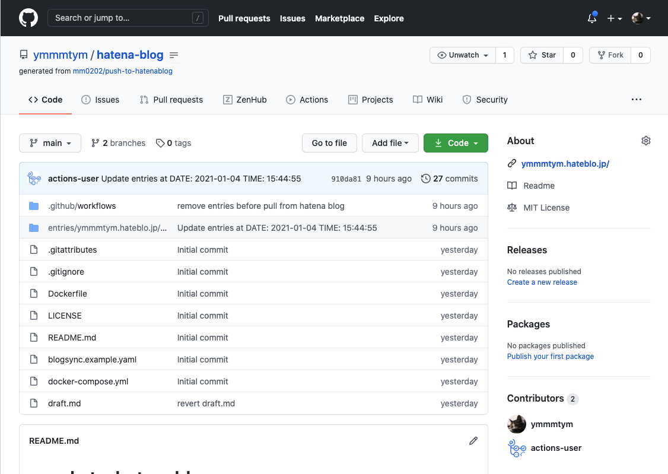The height and width of the screenshot is (474, 668).
Task: Switch to the Issues repository tab
Action: tap(100, 100)
